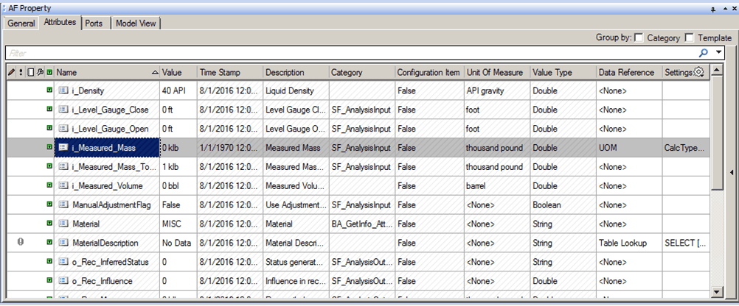Screen dimensions: 739x306
Task: Click the green square icon column header
Action: tap(49, 72)
